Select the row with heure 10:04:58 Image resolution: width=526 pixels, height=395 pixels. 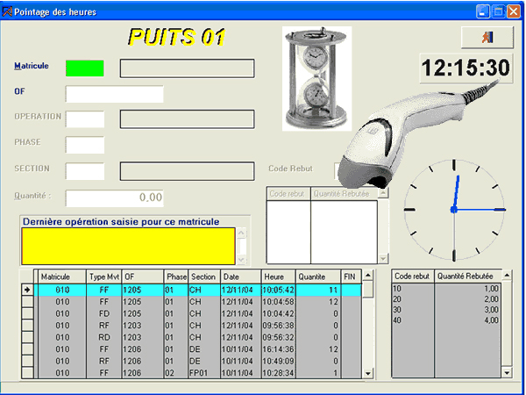[278, 302]
